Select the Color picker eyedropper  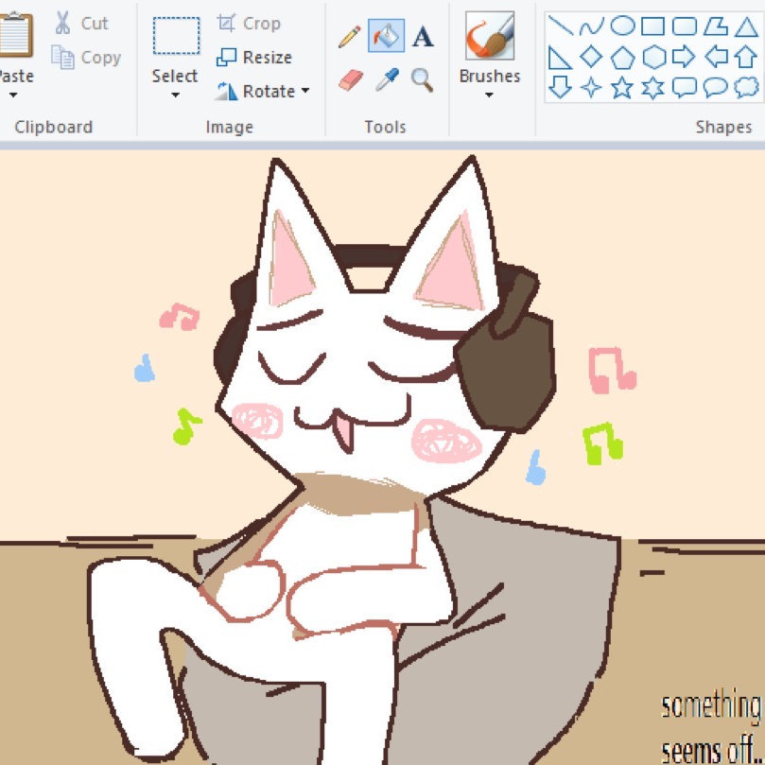point(385,79)
